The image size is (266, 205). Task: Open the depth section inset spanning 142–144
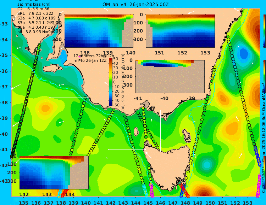point(54,172)
